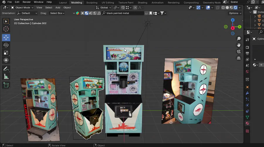Click the Z axis on navigation gizmo
264x147 pixels.
click(233, 20)
